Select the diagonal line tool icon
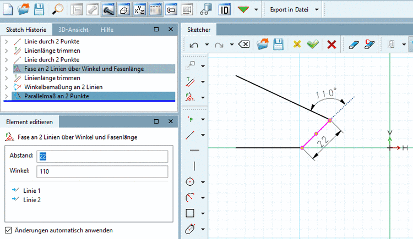The image size is (413, 239). click(190, 135)
